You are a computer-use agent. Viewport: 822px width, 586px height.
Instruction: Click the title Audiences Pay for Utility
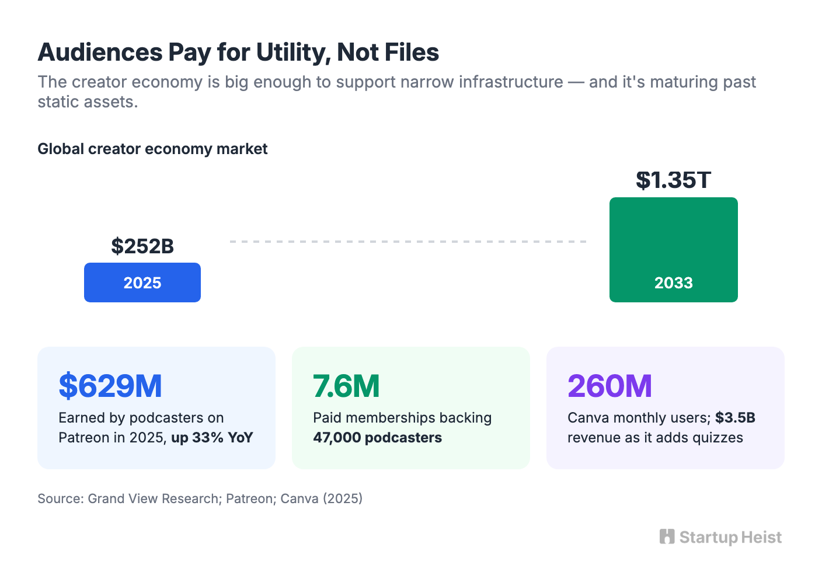[x=238, y=52]
